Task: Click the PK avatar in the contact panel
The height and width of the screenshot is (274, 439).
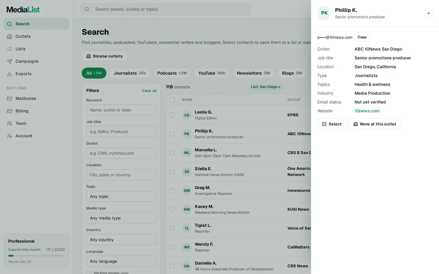Action: (x=324, y=13)
